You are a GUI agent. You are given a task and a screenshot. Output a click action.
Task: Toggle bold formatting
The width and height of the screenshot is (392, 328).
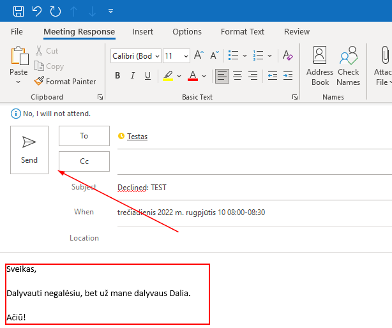(x=117, y=76)
